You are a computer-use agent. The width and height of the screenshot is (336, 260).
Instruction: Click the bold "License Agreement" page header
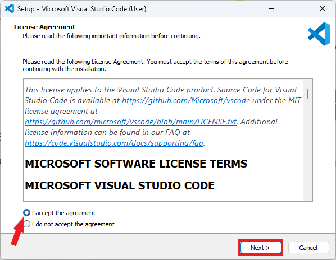(44, 27)
